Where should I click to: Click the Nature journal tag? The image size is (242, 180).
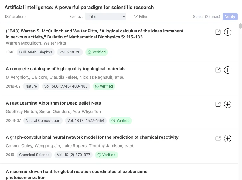coord(31,86)
